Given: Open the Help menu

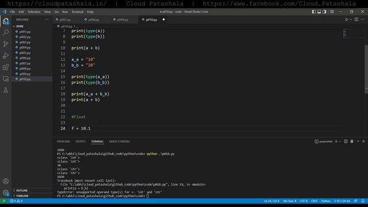Looking at the screenshot, I should click(90, 11).
